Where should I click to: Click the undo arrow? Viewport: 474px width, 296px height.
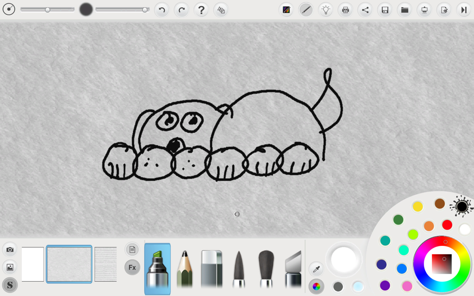(x=162, y=10)
